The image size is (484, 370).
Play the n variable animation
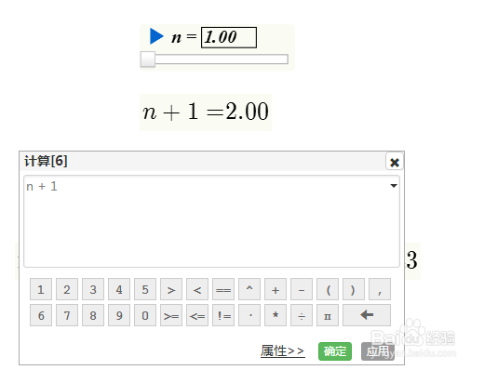[x=156, y=36]
